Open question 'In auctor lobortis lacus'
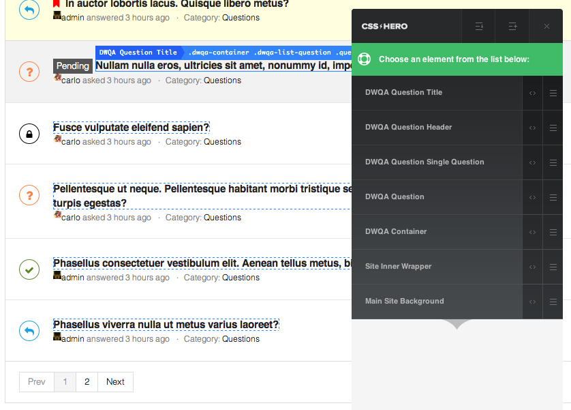 click(177, 4)
